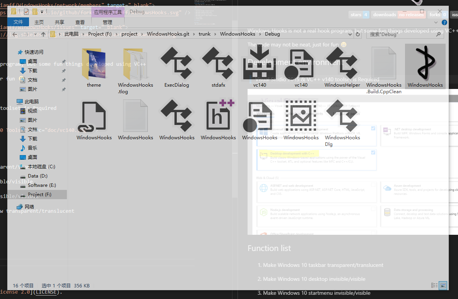Expand chevron after 此电脑 in breadcrumb

click(83, 34)
